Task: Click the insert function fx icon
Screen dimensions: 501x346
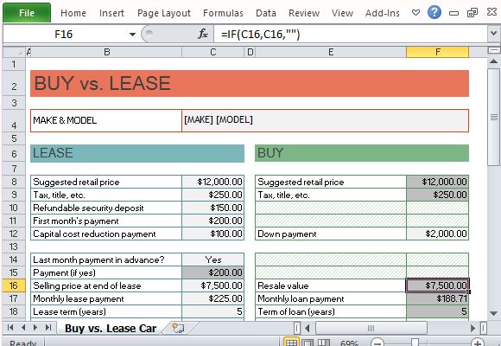Action: tap(203, 34)
